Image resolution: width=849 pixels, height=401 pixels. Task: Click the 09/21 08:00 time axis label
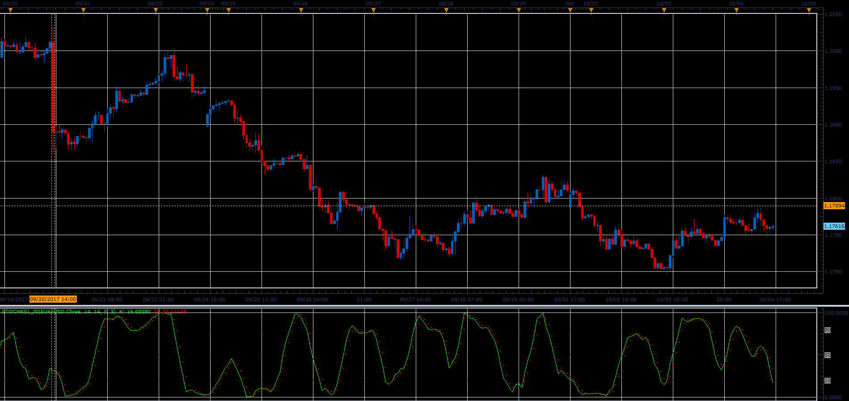click(107, 300)
